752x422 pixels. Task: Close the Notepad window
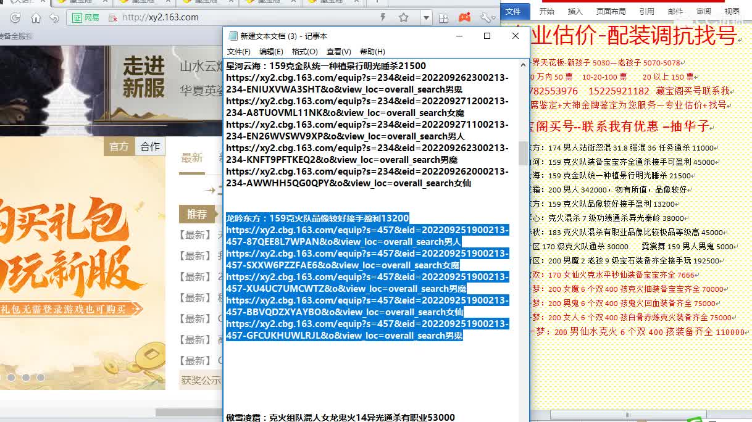tap(516, 36)
